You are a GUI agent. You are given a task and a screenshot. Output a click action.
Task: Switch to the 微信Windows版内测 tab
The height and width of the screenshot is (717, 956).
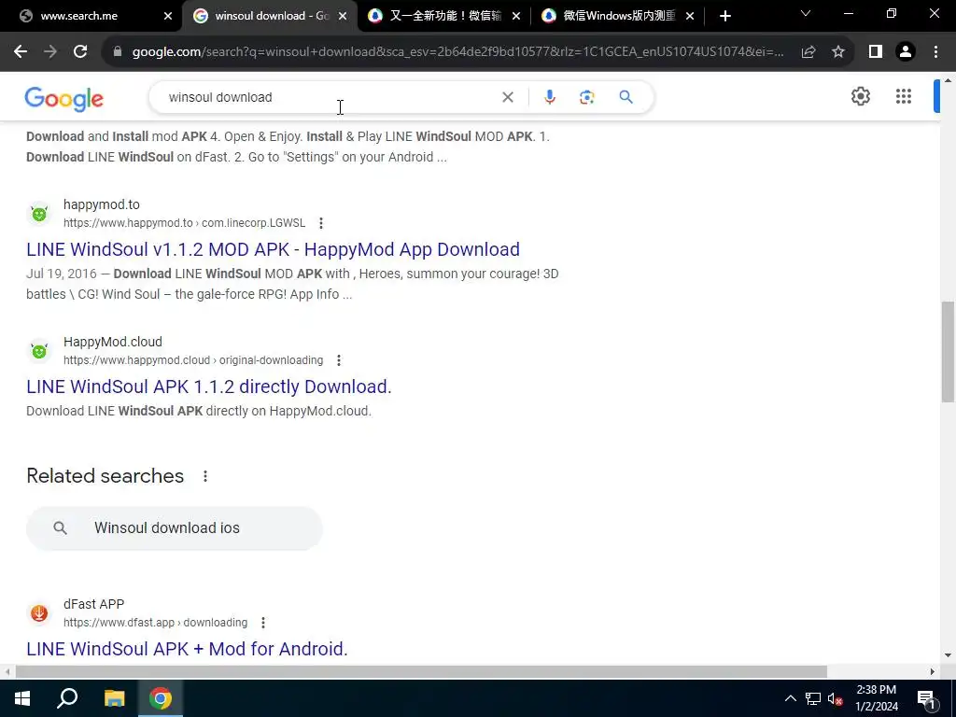(619, 16)
